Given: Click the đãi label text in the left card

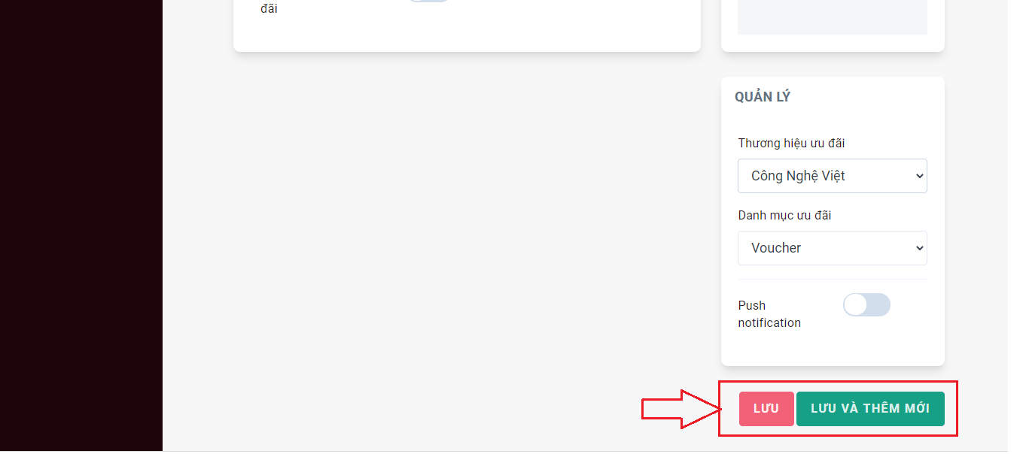Looking at the screenshot, I should (269, 9).
